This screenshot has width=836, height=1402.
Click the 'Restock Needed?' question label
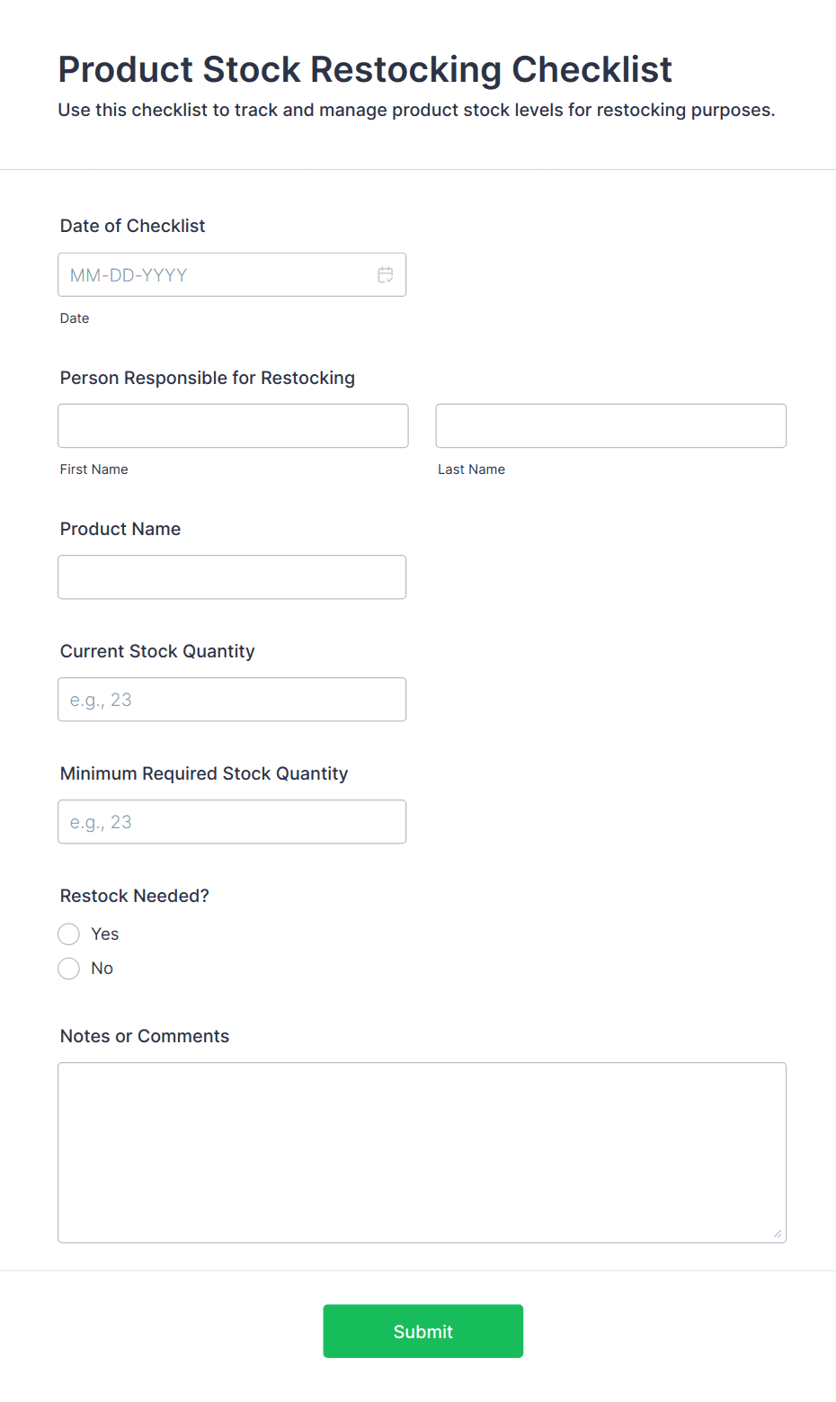135,896
